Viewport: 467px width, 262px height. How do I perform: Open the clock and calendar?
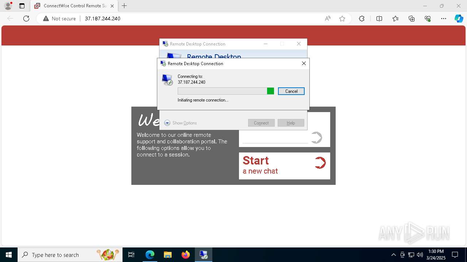click(x=436, y=255)
